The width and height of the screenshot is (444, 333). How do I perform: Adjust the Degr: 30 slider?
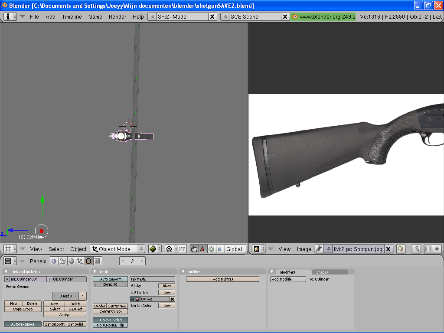click(x=111, y=284)
